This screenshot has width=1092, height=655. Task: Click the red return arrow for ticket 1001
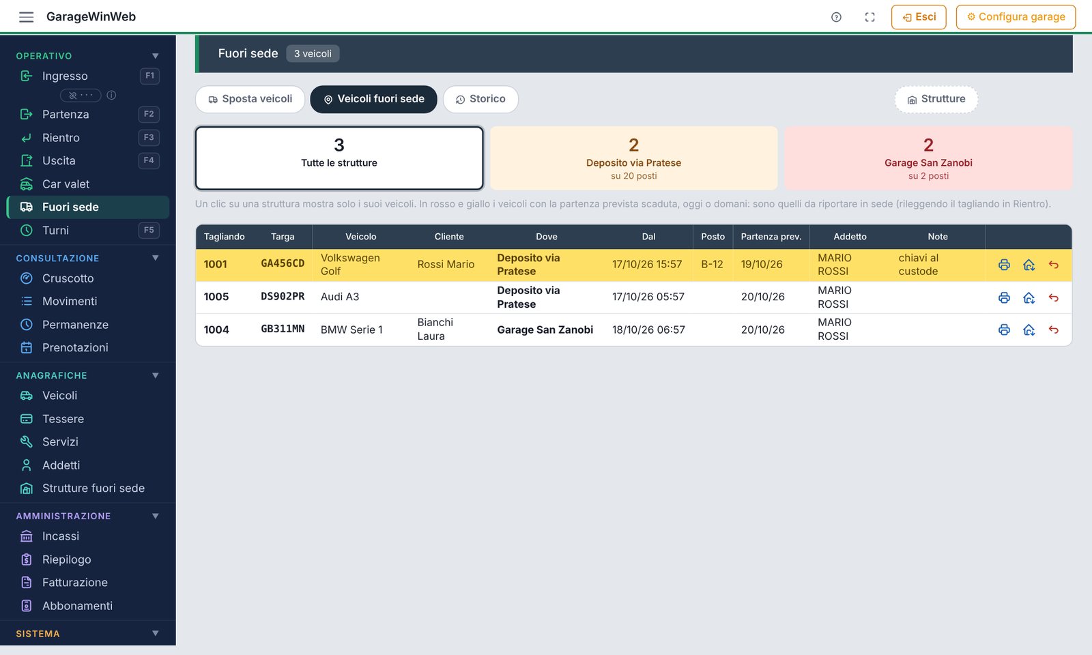(x=1054, y=265)
